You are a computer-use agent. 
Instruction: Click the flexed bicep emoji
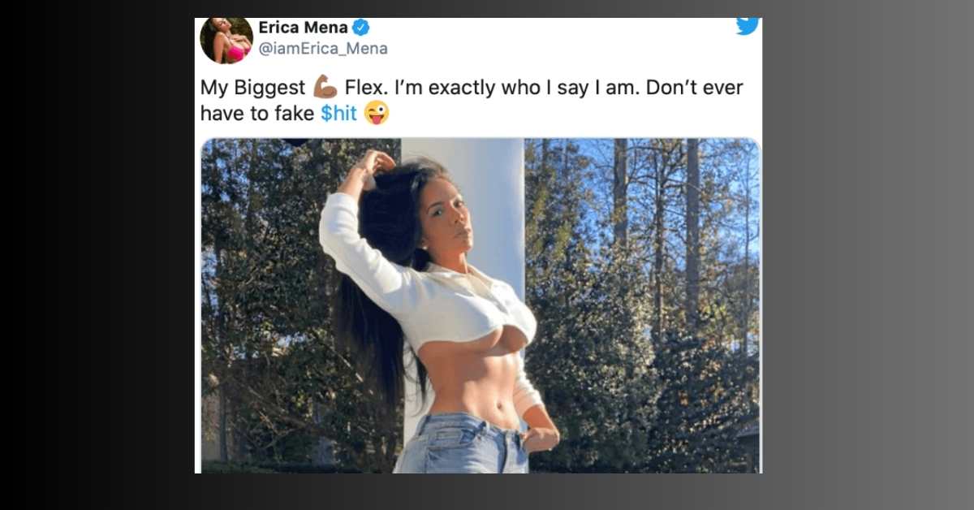coord(325,86)
